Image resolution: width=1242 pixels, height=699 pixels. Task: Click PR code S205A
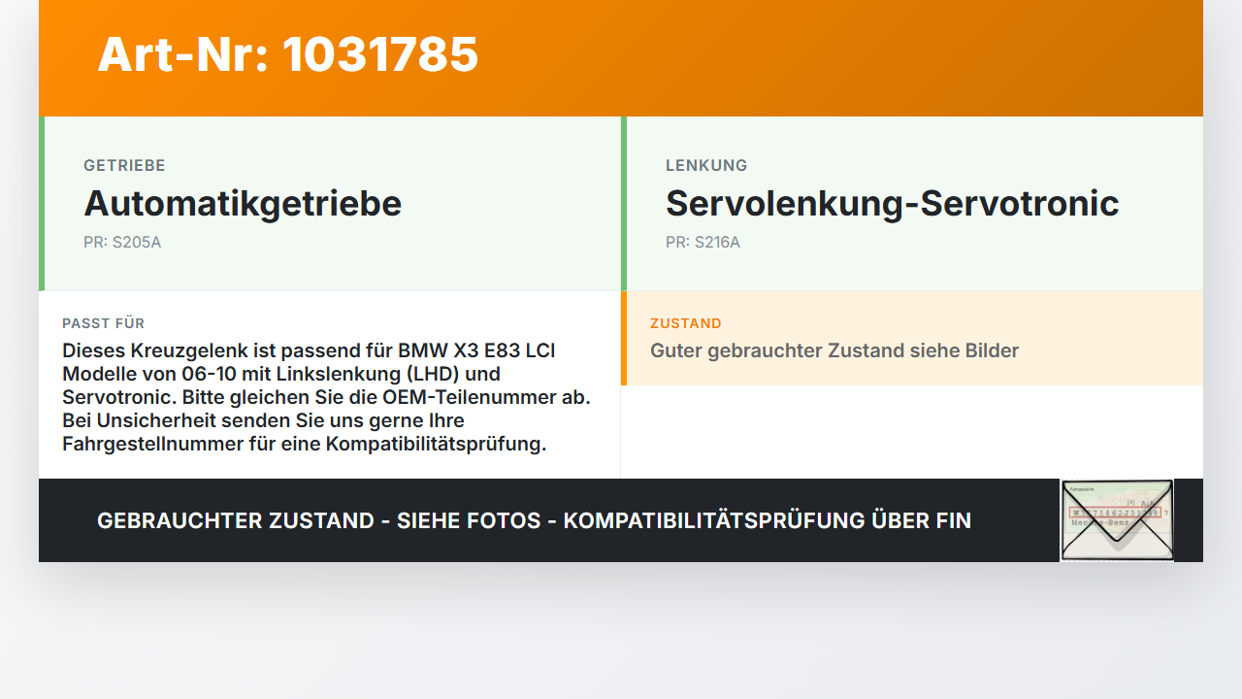122,242
